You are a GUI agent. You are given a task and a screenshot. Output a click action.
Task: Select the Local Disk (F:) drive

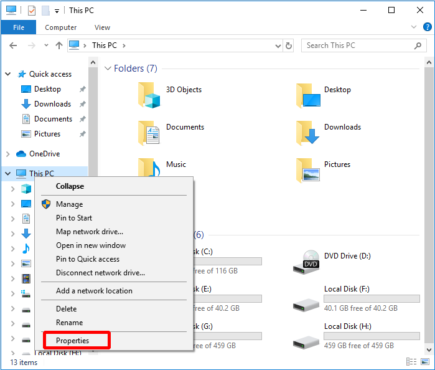(355, 298)
